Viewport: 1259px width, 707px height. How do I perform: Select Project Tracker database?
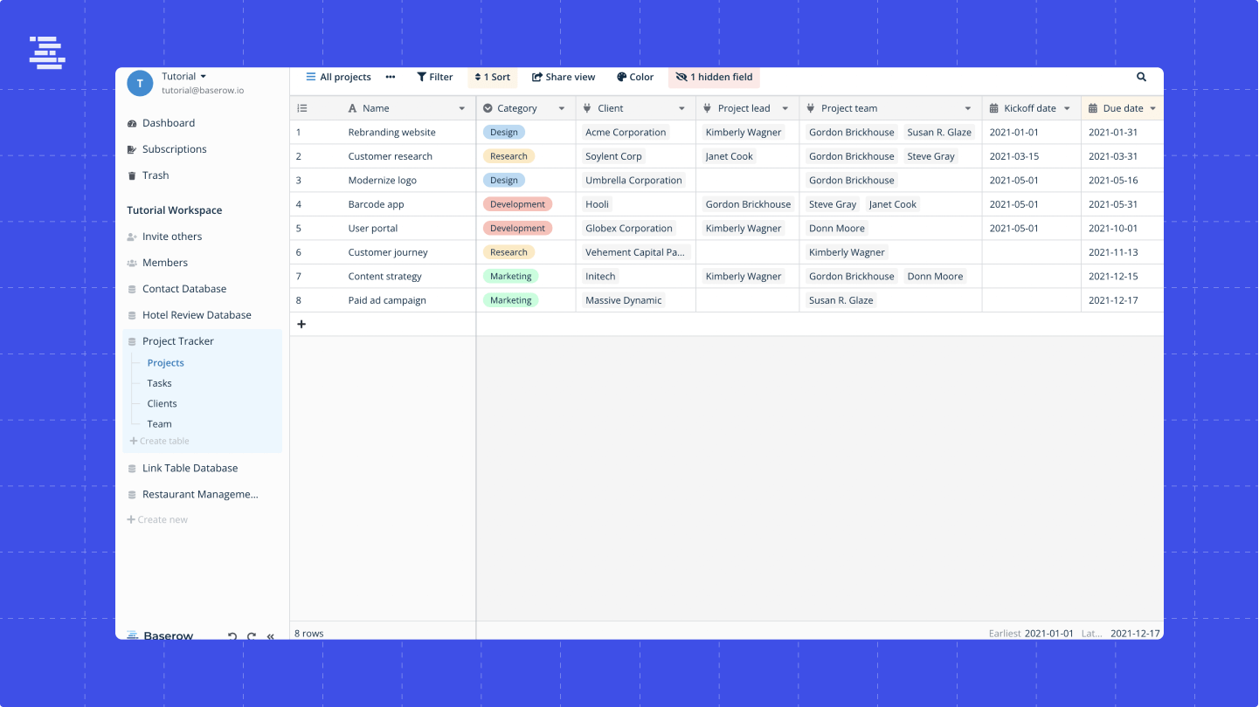[178, 341]
